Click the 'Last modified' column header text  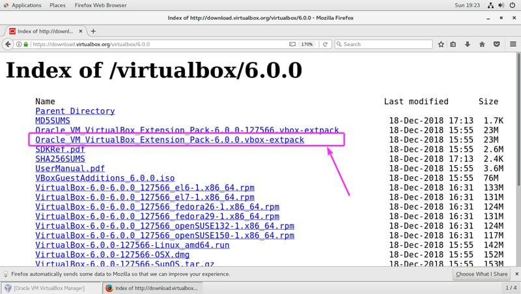[416, 101]
